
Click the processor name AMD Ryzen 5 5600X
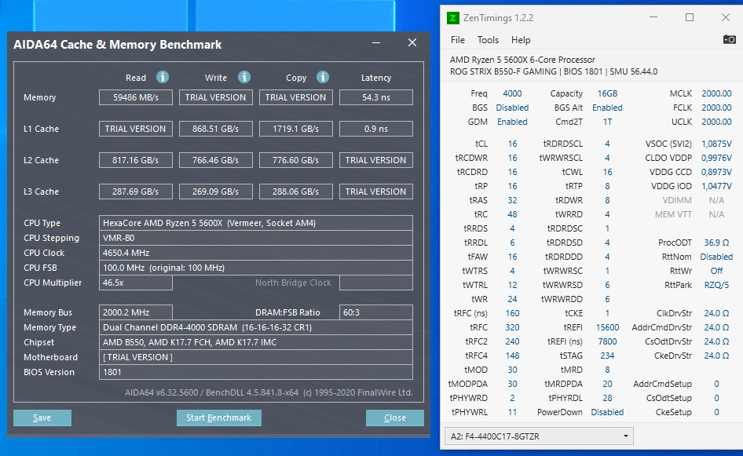(522, 60)
